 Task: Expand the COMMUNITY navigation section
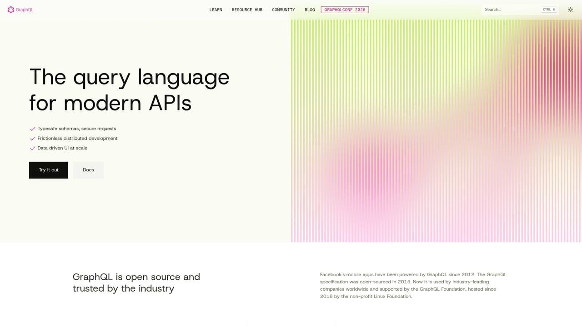pyautogui.click(x=283, y=10)
